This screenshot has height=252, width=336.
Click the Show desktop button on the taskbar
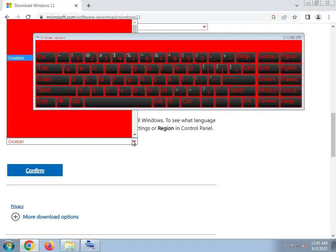pyautogui.click(x=334, y=245)
